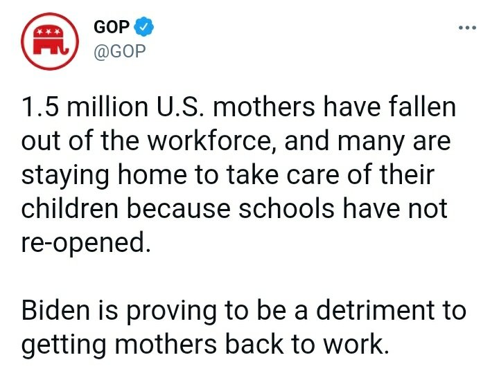Image resolution: width=499 pixels, height=371 pixels.
Task: Click the elephant's trunk in the logo
Action: point(64,48)
